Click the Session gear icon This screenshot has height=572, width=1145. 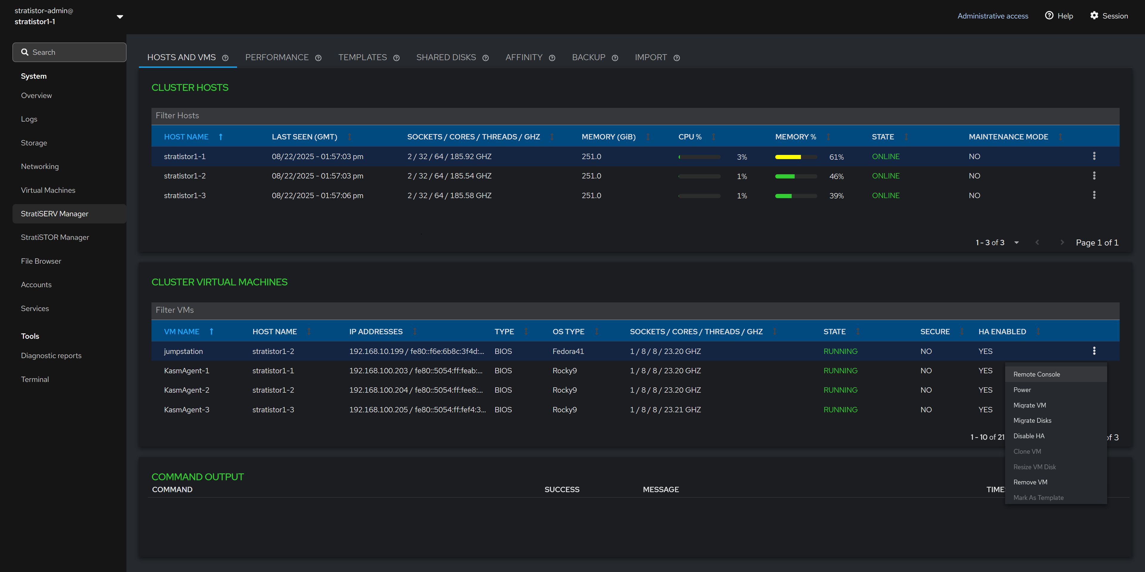[1094, 15]
